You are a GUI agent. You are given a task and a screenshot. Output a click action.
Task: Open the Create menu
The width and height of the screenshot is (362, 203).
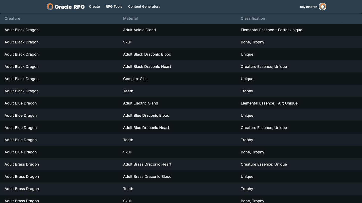[94, 7]
